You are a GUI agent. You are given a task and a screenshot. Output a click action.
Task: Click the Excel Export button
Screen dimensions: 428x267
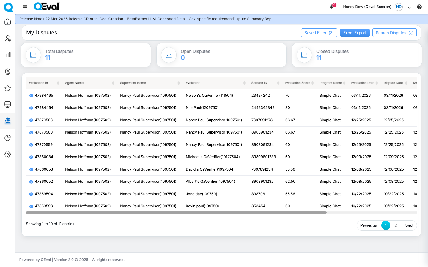[x=355, y=33]
